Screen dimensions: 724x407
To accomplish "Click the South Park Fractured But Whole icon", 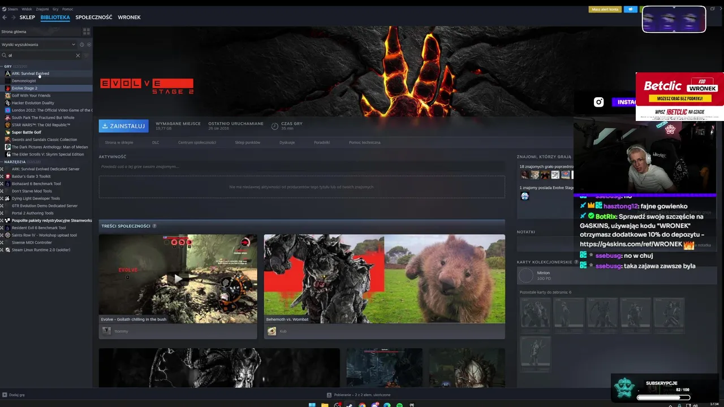I will (7, 118).
